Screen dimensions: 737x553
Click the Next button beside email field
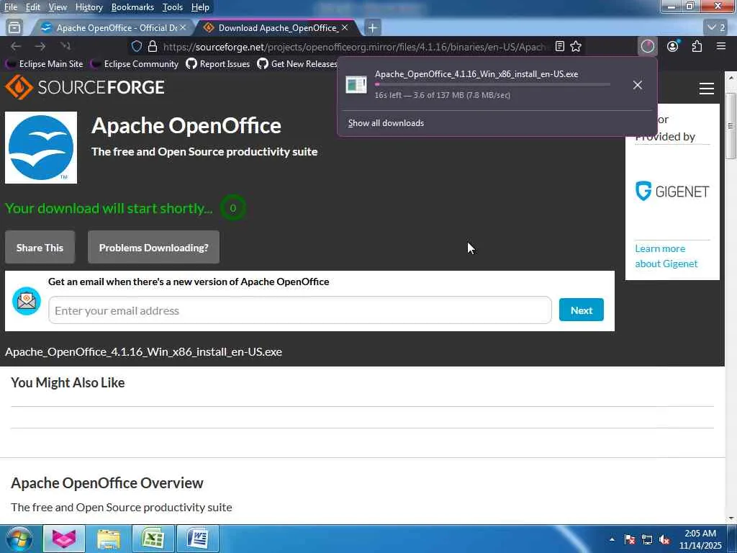(x=582, y=310)
